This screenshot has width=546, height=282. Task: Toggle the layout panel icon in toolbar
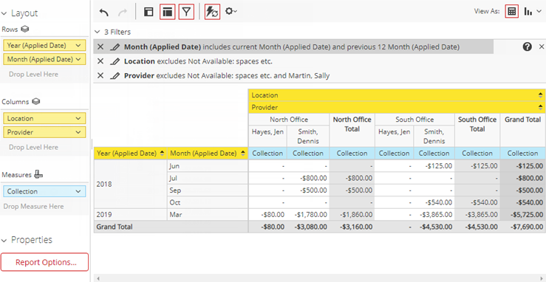coord(149,12)
